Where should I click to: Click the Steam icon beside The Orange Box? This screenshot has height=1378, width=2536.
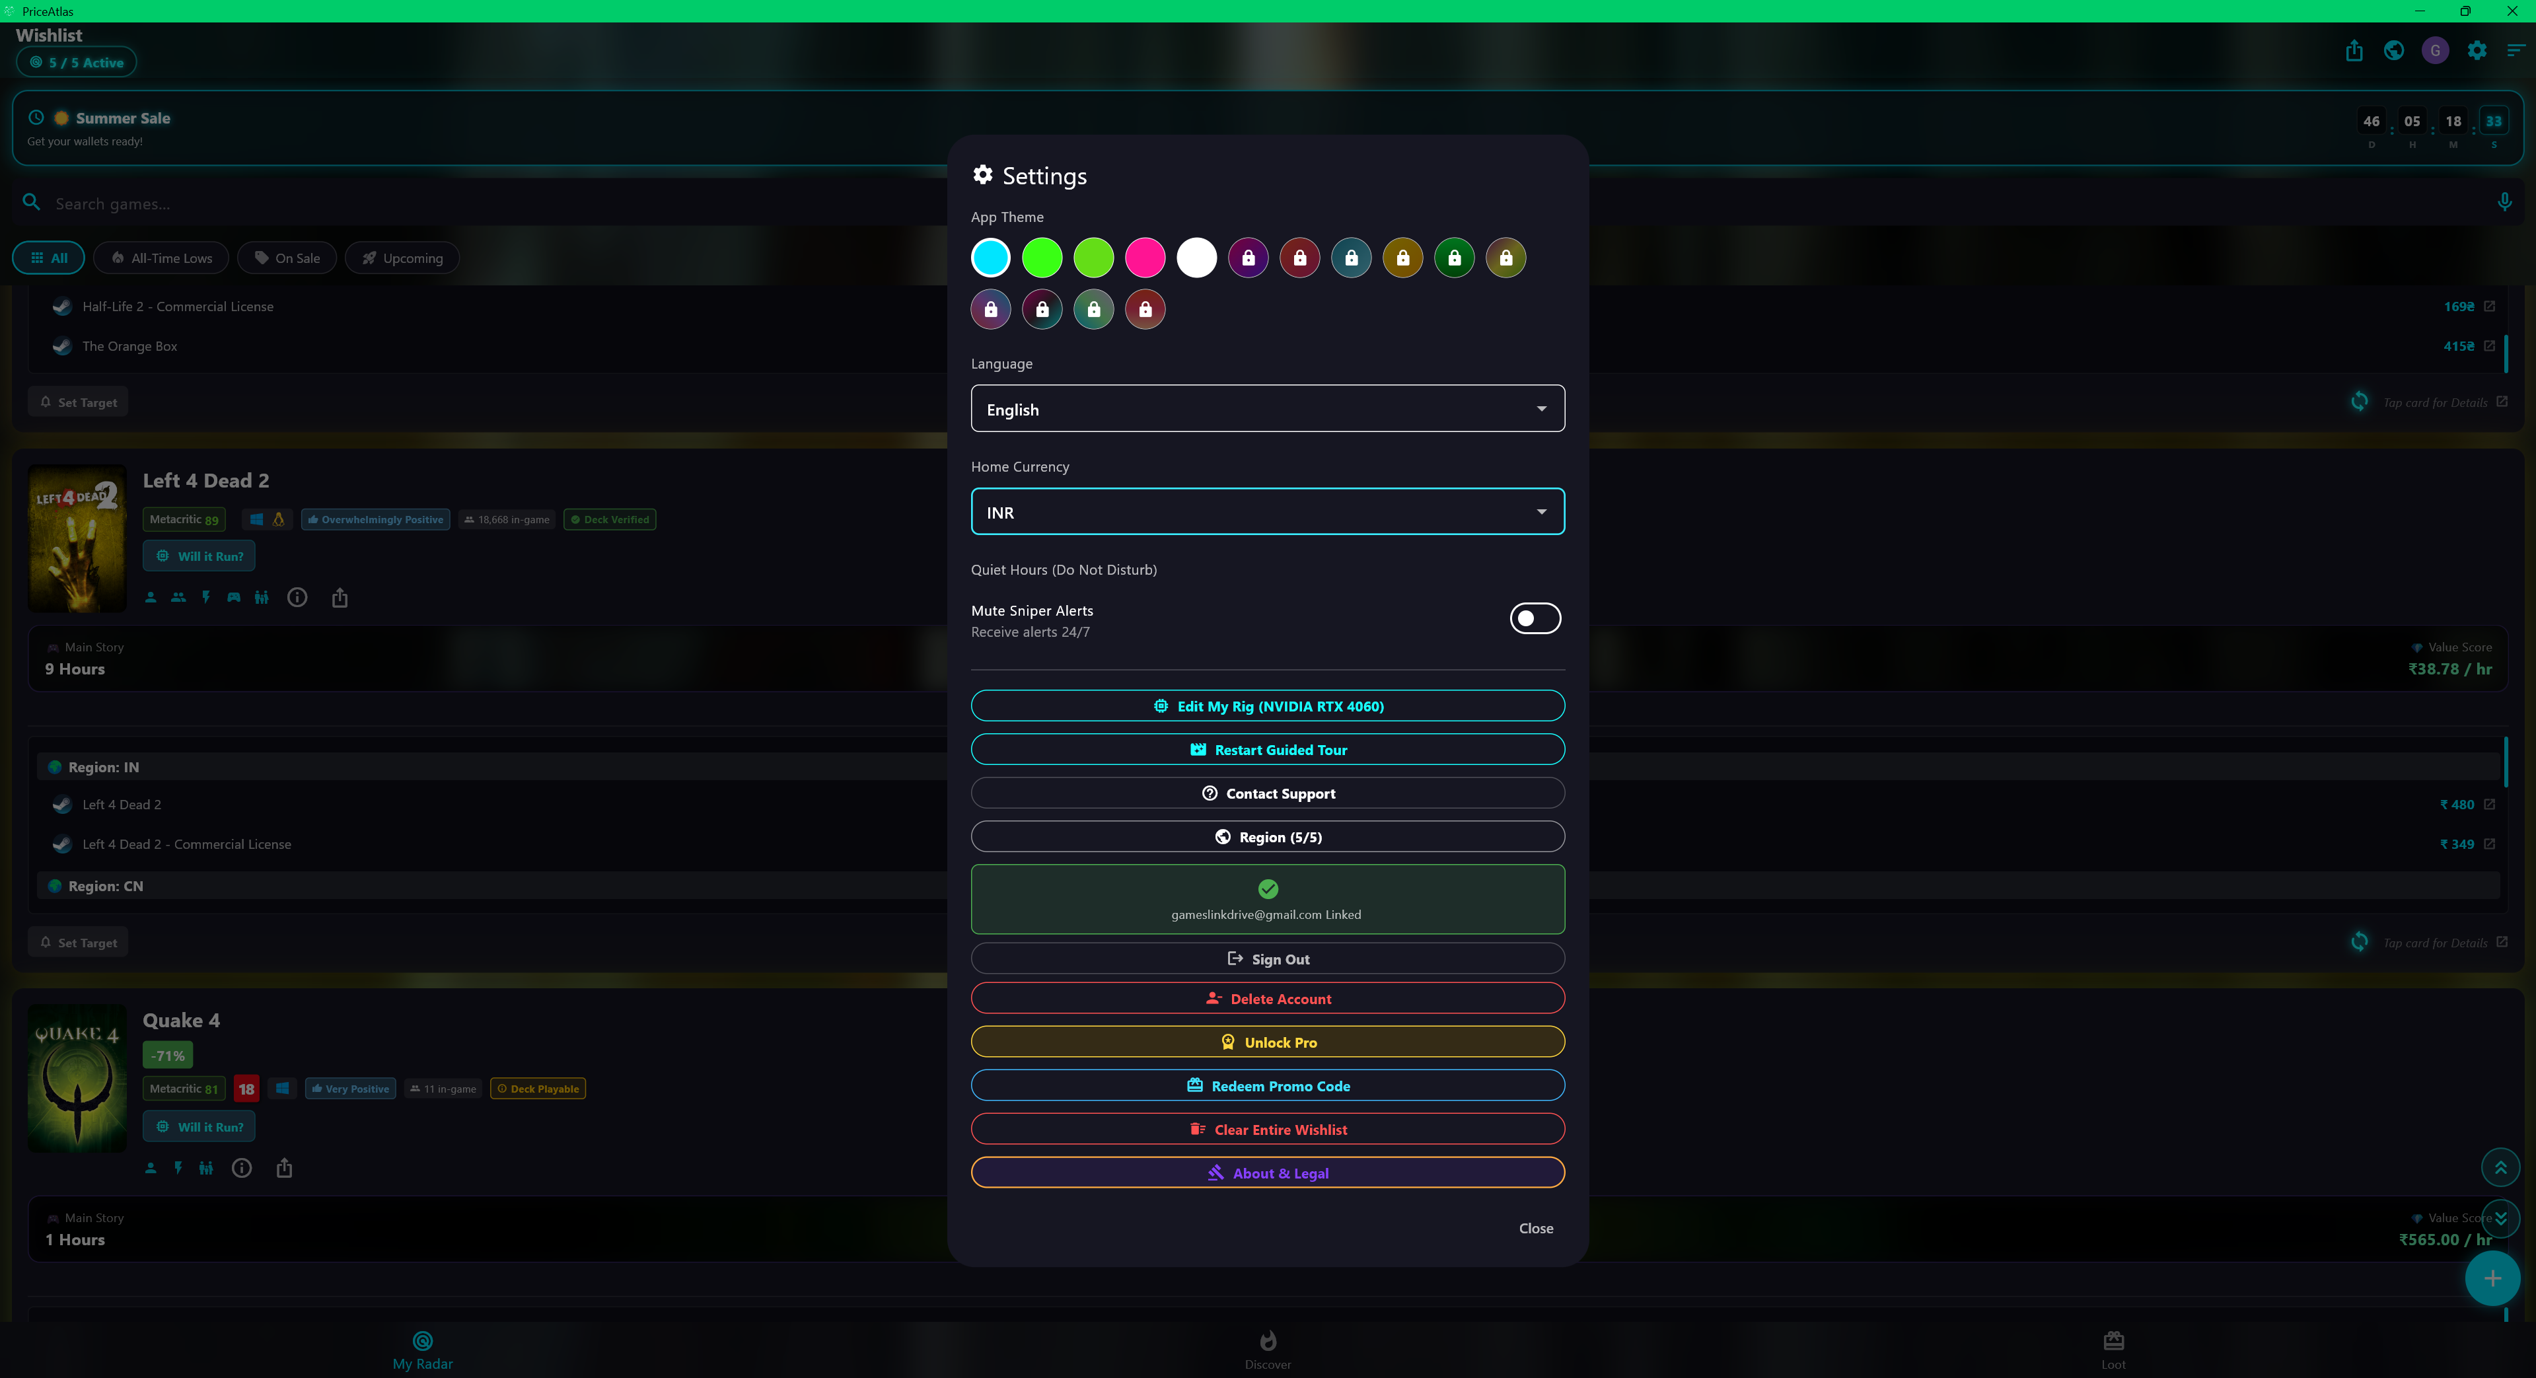click(62, 345)
